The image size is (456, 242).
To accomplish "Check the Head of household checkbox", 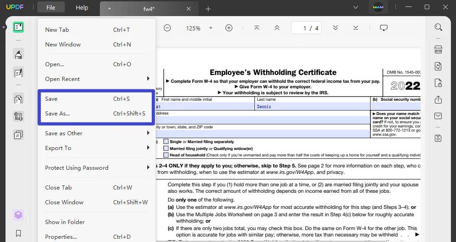I will point(166,156).
